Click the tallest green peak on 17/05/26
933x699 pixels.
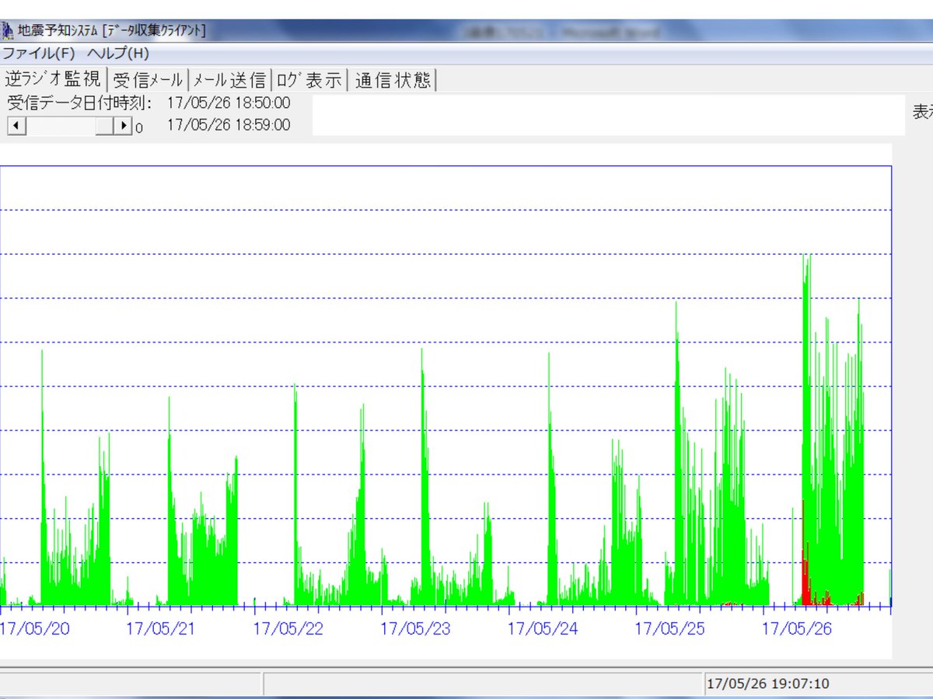(806, 349)
